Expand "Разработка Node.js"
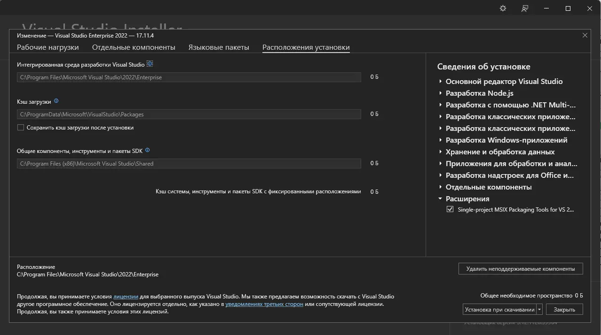 (x=440, y=93)
